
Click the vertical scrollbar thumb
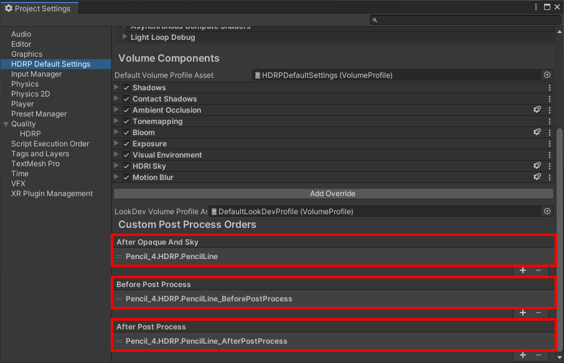click(559, 239)
